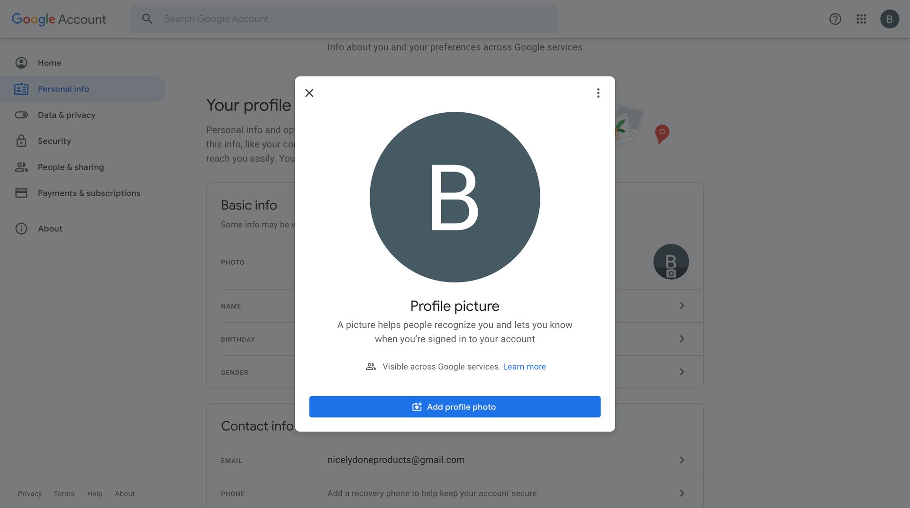The image size is (910, 508).
Task: Click the camera icon on the photo thumbnail
Action: coord(671,272)
